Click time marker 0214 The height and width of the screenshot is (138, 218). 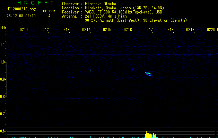pos(86,30)
